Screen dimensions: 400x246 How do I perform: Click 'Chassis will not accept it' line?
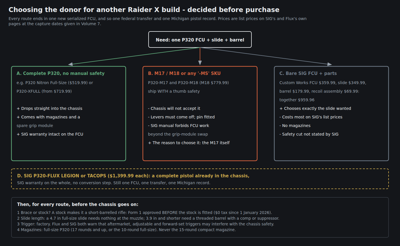click(x=174, y=108)
